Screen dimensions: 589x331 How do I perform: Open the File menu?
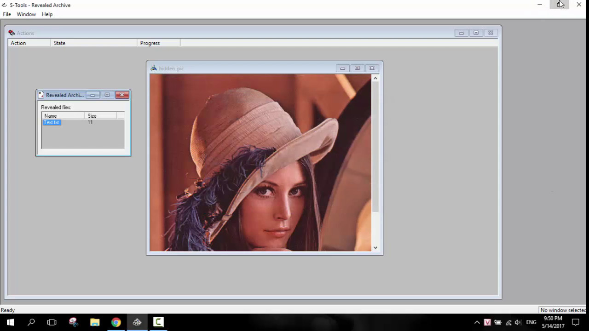7,14
